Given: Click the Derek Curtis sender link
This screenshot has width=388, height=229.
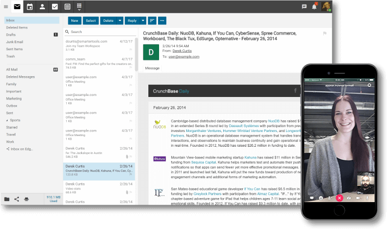Looking at the screenshot, I should coord(182,51).
